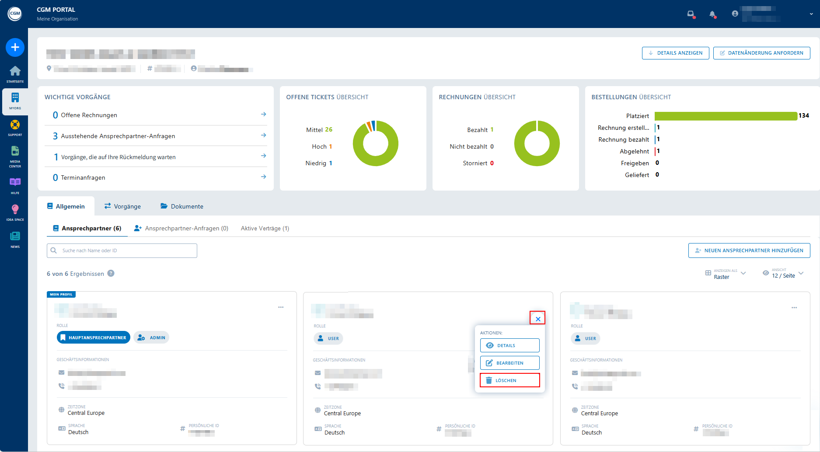Viewport: 820px width, 452px height.
Task: Click Datenänderung anfordern button
Action: point(761,53)
